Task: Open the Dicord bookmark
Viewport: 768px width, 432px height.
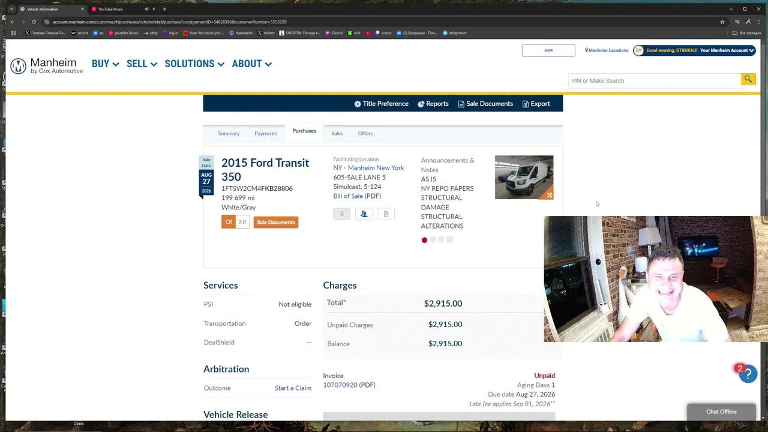Action: click(x=334, y=33)
